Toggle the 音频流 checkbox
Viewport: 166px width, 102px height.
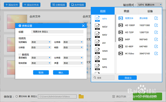pyautogui.click(x=20, y=55)
